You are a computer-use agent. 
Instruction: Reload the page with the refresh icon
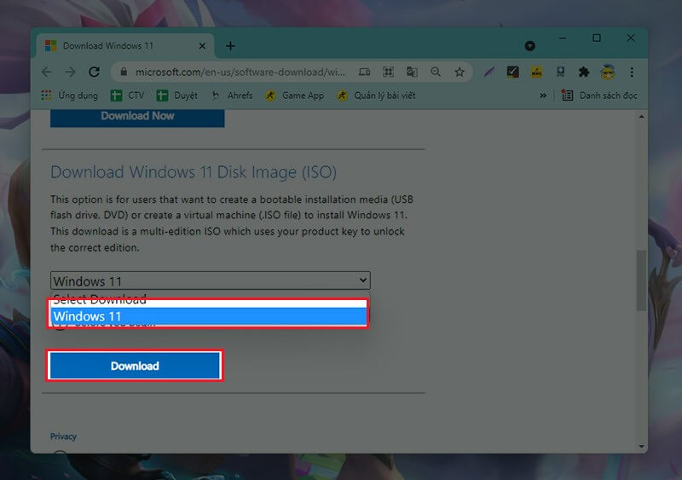(x=94, y=72)
